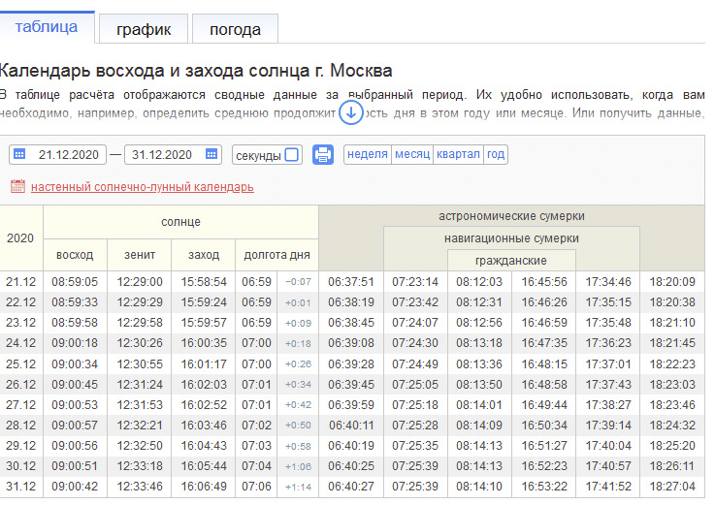
Task: Click date cell 22.12
Action: (x=21, y=302)
